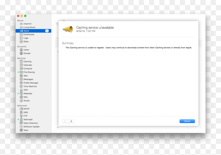This screenshot has width=221, height=155.
Task: Open the Mail service icon
Action: click(21, 76)
